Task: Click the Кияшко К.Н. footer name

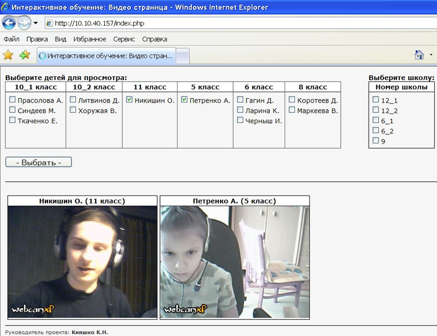Action: pyautogui.click(x=90, y=332)
